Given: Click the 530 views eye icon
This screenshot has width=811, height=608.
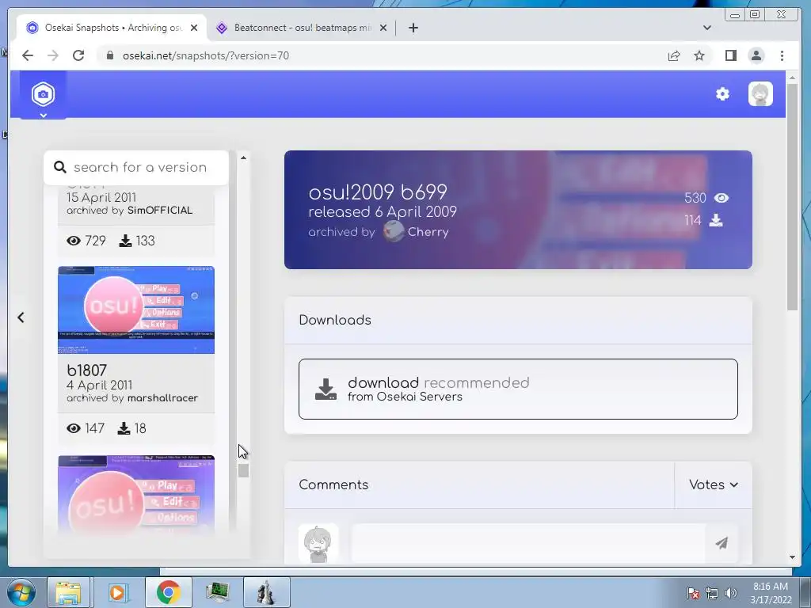Looking at the screenshot, I should (x=721, y=198).
